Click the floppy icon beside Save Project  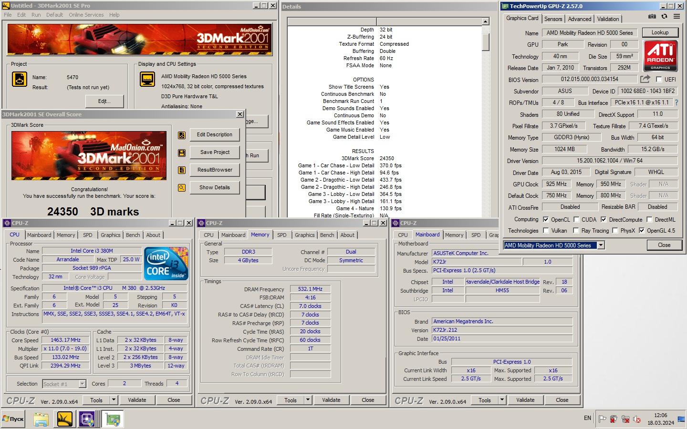click(x=182, y=153)
